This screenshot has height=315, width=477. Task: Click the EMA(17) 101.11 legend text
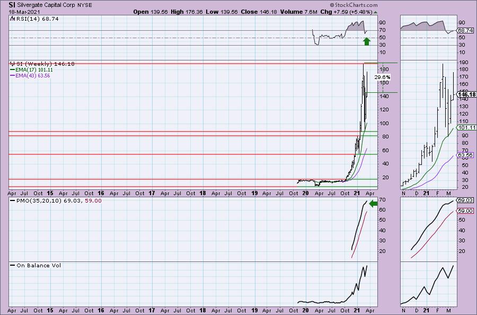34,69
